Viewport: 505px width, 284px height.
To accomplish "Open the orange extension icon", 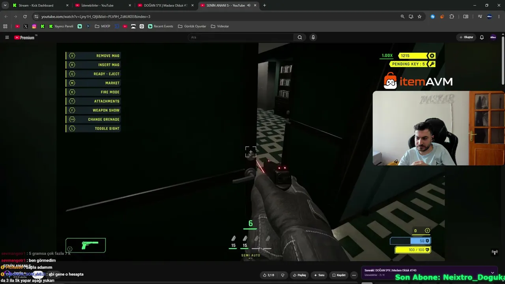I will point(442,17).
